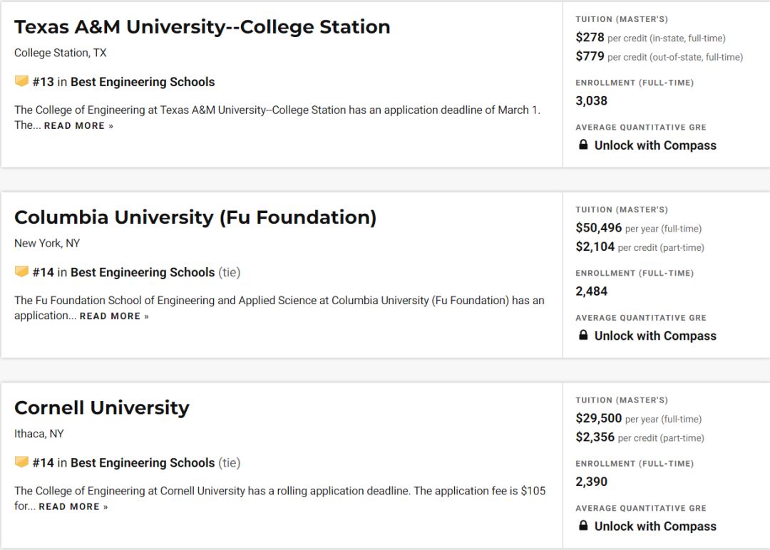This screenshot has width=770, height=550.
Task: Click Unlock with Compass for Texas A&M
Action: (655, 145)
